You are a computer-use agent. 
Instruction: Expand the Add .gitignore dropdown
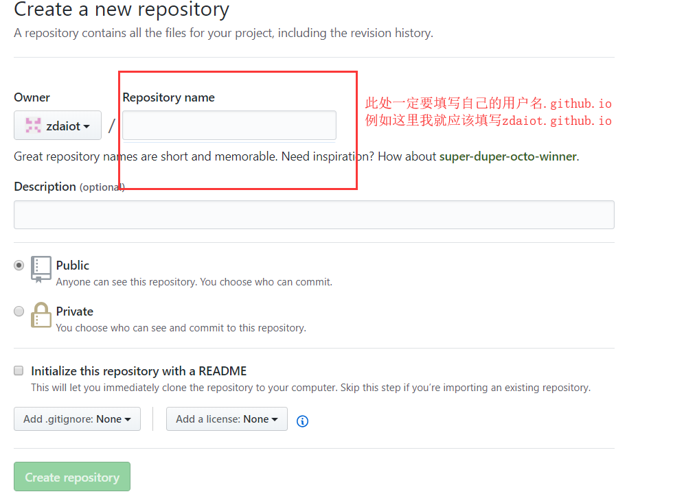[x=77, y=419]
